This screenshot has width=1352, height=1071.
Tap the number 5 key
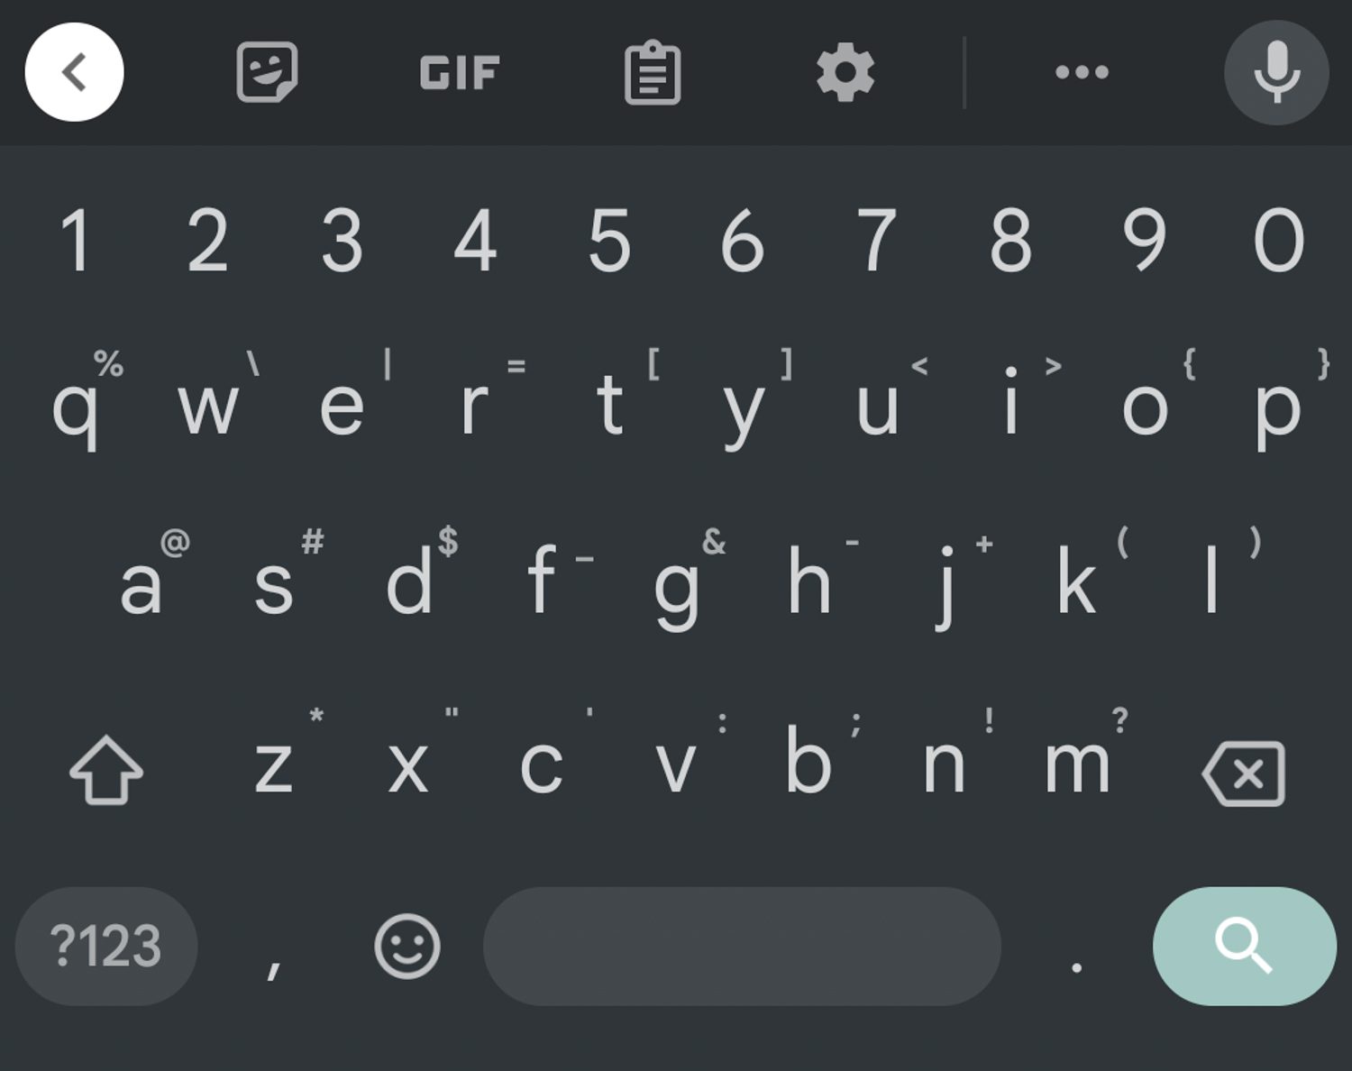[x=609, y=240]
